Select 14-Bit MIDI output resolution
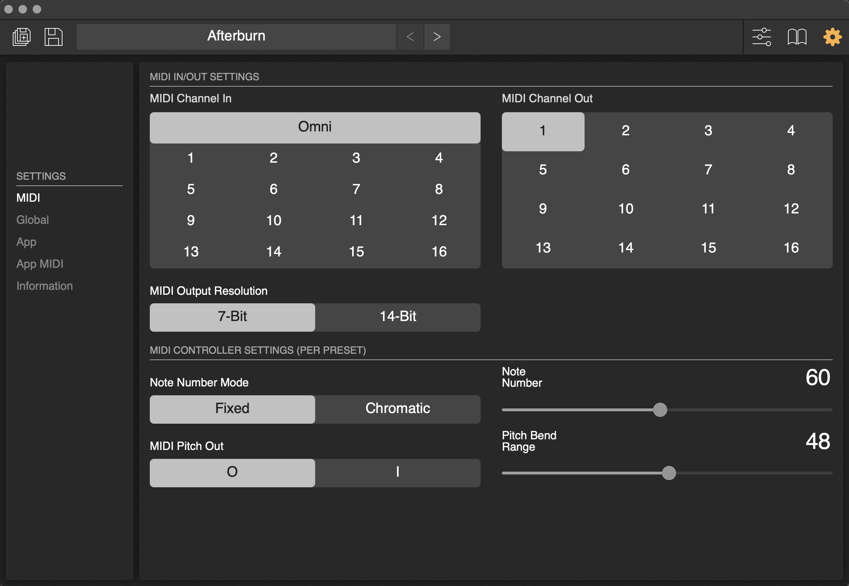Image resolution: width=849 pixels, height=586 pixels. coord(398,317)
